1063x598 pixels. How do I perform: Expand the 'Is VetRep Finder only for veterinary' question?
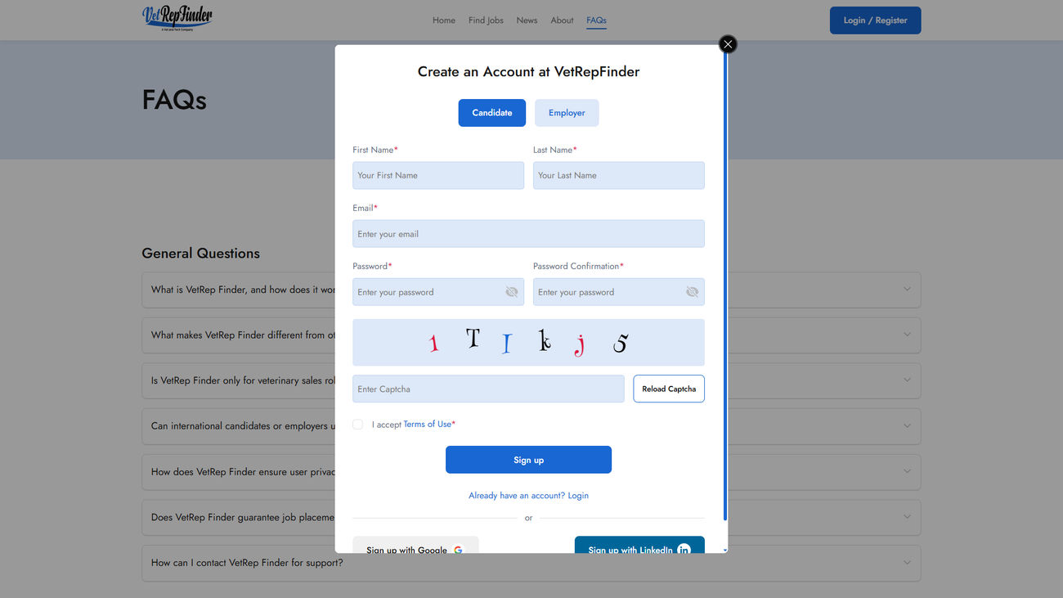[x=531, y=380]
